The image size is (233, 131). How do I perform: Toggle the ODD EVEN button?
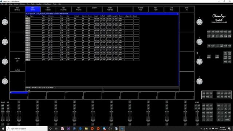pyautogui.click(x=229, y=53)
